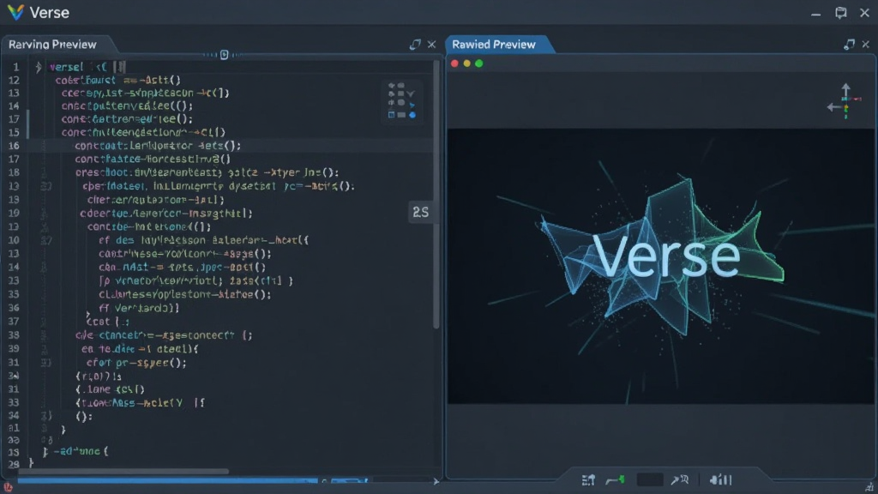Click the editor horizontal scrollbar thumb

(123, 472)
